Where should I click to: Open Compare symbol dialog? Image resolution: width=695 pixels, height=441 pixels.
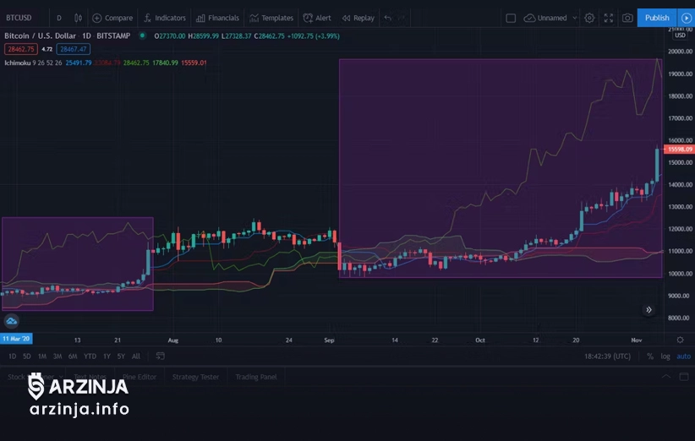click(x=112, y=18)
